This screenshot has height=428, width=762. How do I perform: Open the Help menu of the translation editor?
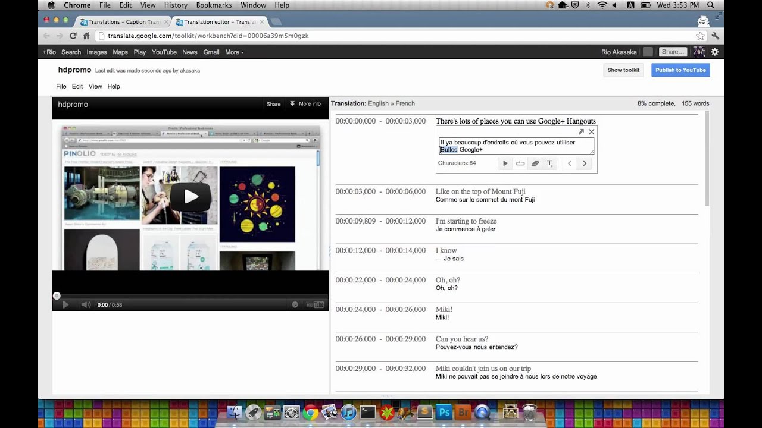coord(114,86)
